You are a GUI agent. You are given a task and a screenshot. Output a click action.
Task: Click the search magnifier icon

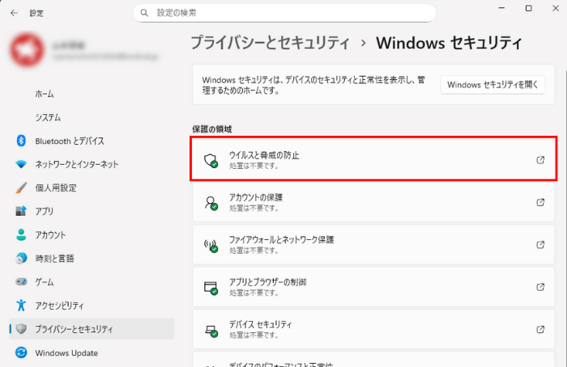click(x=144, y=13)
